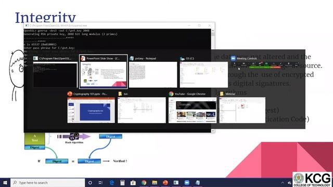The image size is (333, 187).
Task: Click the "Type here to search" box
Action: pos(47,182)
